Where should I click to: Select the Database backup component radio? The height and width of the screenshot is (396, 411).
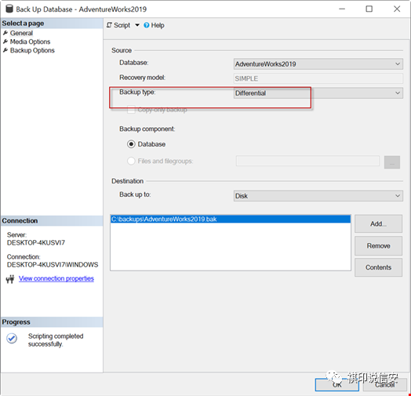pyautogui.click(x=131, y=144)
